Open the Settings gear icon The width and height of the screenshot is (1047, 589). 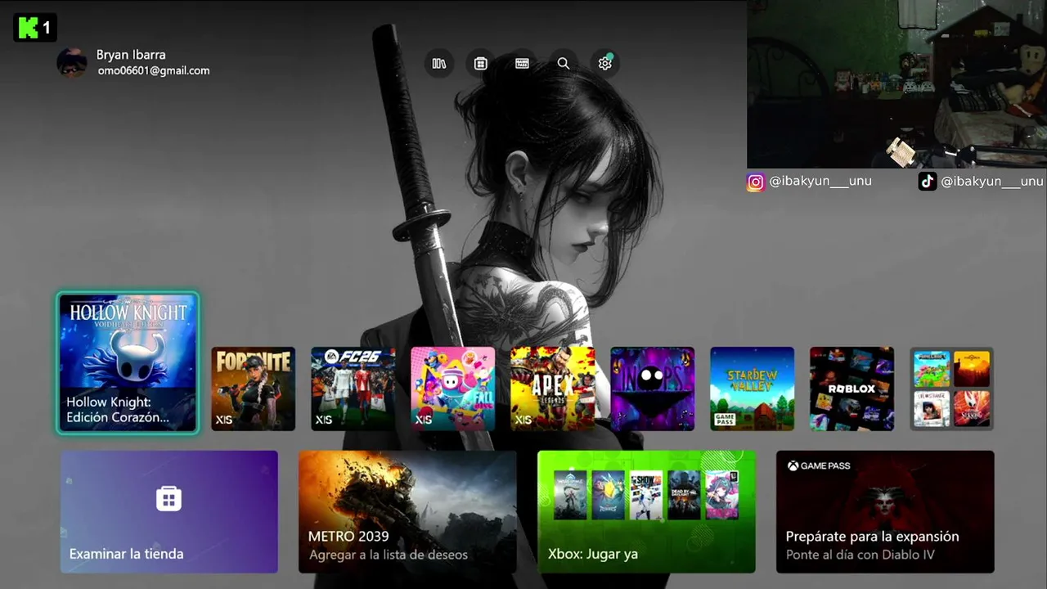(x=605, y=63)
